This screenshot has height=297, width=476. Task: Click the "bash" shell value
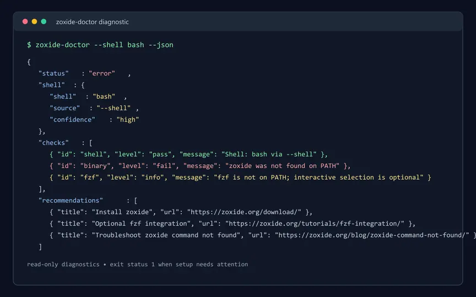(104, 96)
